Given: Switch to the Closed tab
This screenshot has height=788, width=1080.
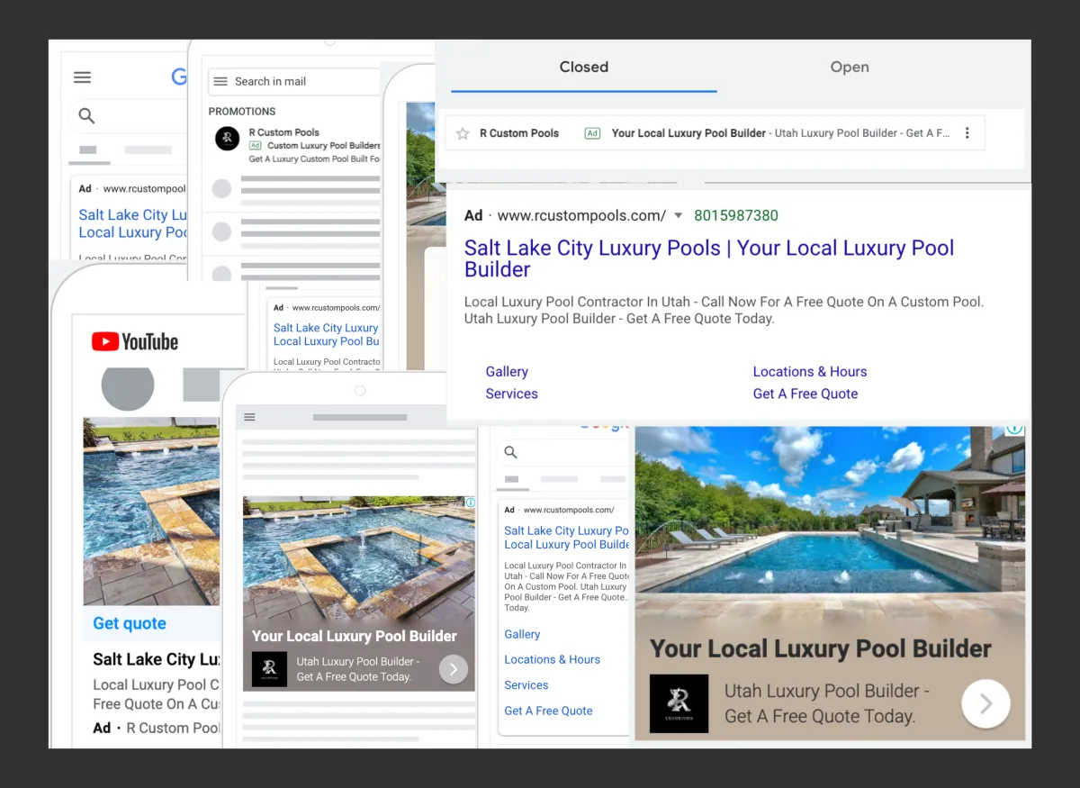Looking at the screenshot, I should pos(583,68).
